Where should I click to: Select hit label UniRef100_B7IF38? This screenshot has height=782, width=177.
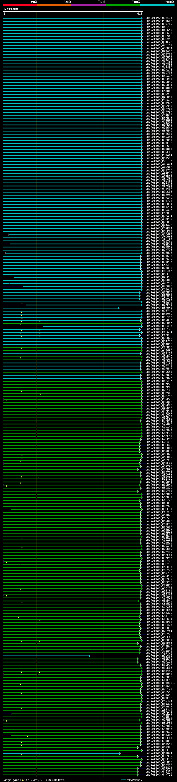click(x=159, y=698)
